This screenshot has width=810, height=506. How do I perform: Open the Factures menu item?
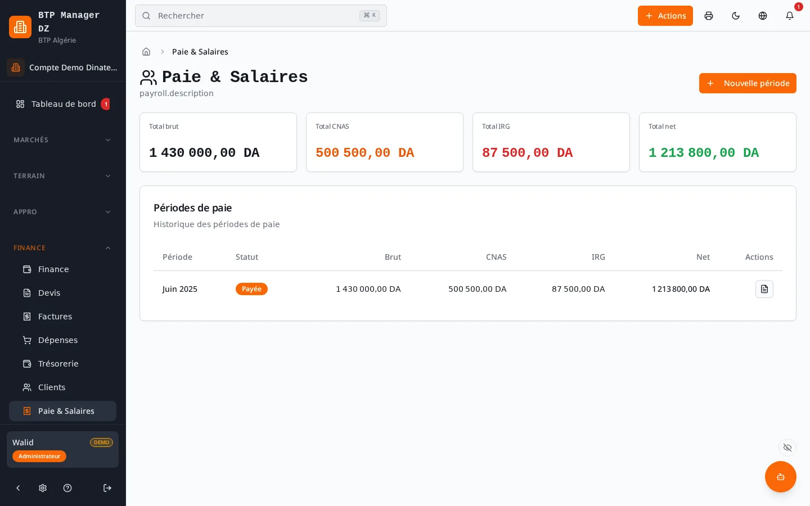click(62, 317)
